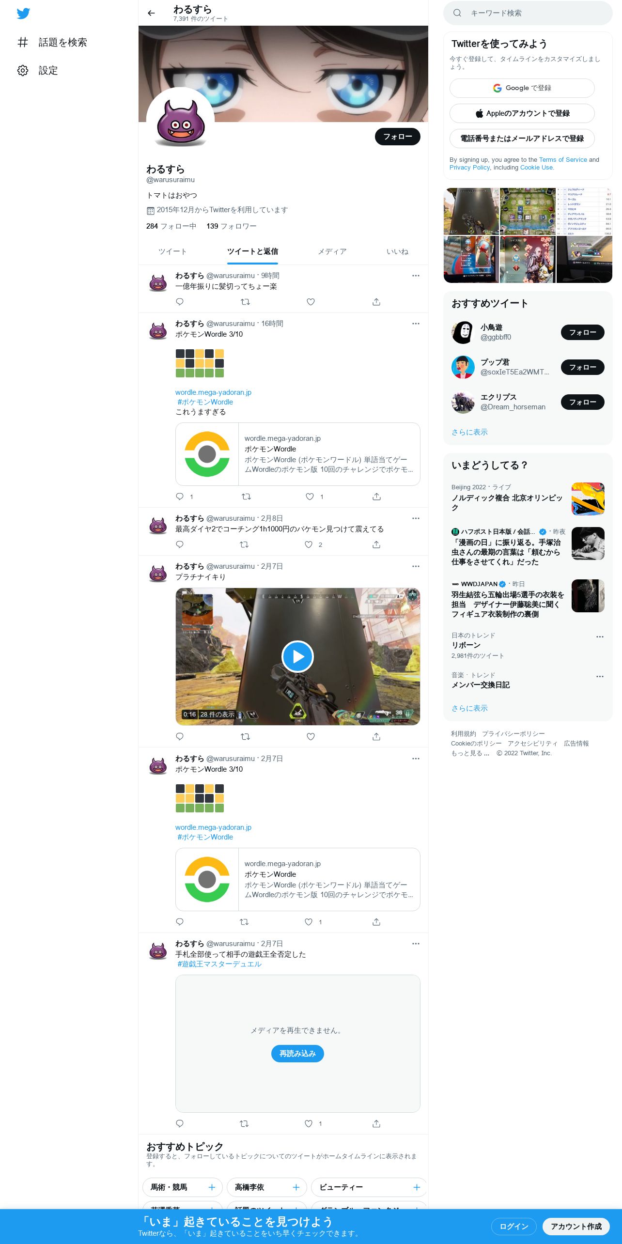Retweet the プラチナイキり tweet
Image resolution: width=622 pixels, height=1244 pixels.
click(245, 736)
